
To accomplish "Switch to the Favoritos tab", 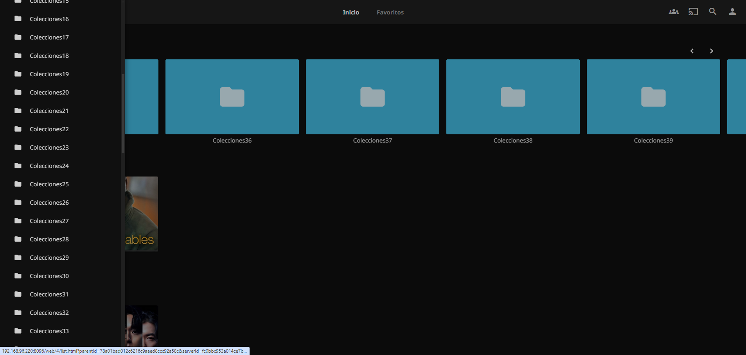I will tap(390, 12).
